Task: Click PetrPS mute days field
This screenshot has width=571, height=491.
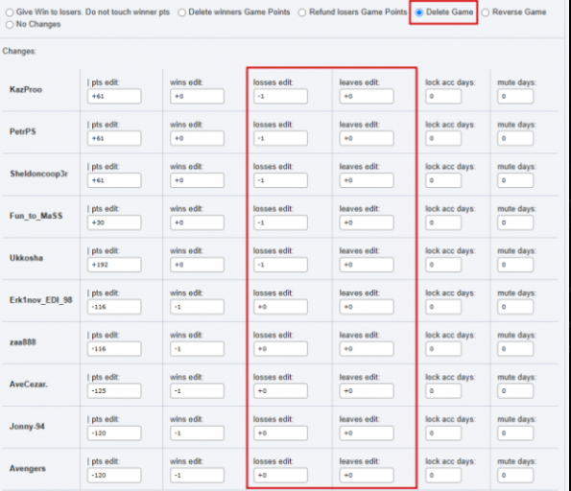Action: (x=515, y=138)
